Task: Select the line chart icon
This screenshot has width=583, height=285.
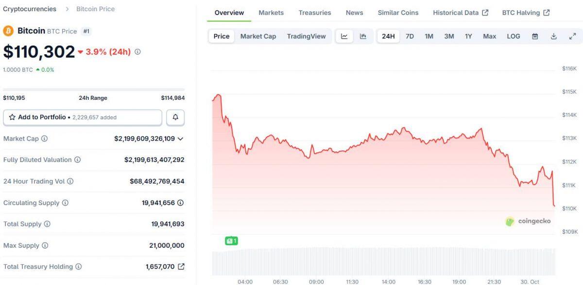Action: pos(344,36)
